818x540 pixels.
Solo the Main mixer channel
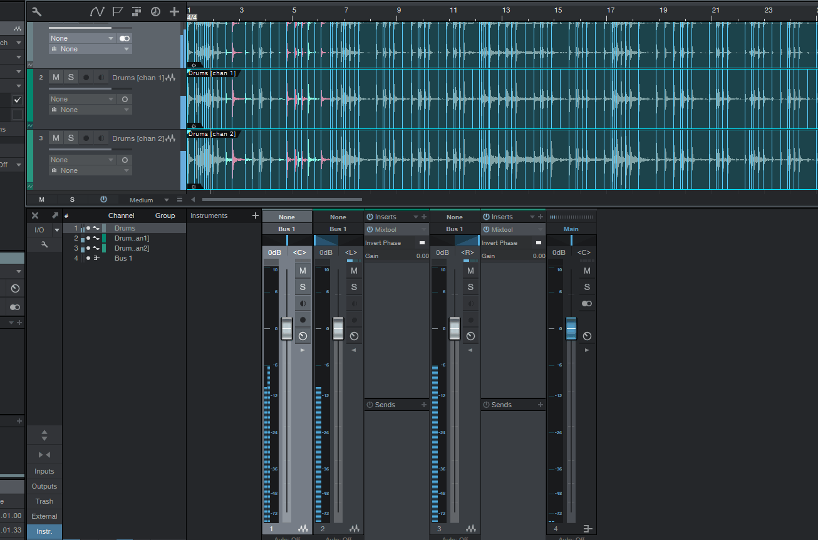[587, 287]
